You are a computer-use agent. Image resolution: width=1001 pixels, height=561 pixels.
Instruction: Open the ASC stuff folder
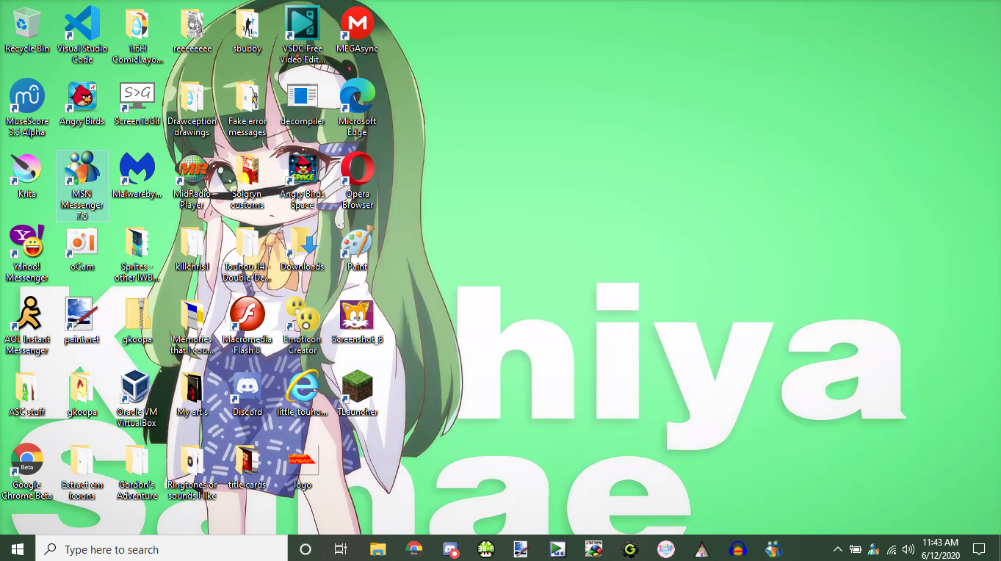[27, 394]
